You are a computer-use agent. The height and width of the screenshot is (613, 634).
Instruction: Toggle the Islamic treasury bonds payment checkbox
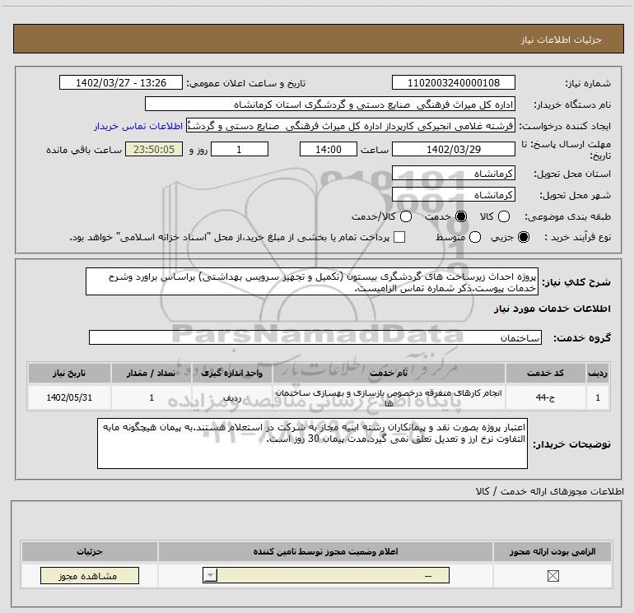[399, 237]
